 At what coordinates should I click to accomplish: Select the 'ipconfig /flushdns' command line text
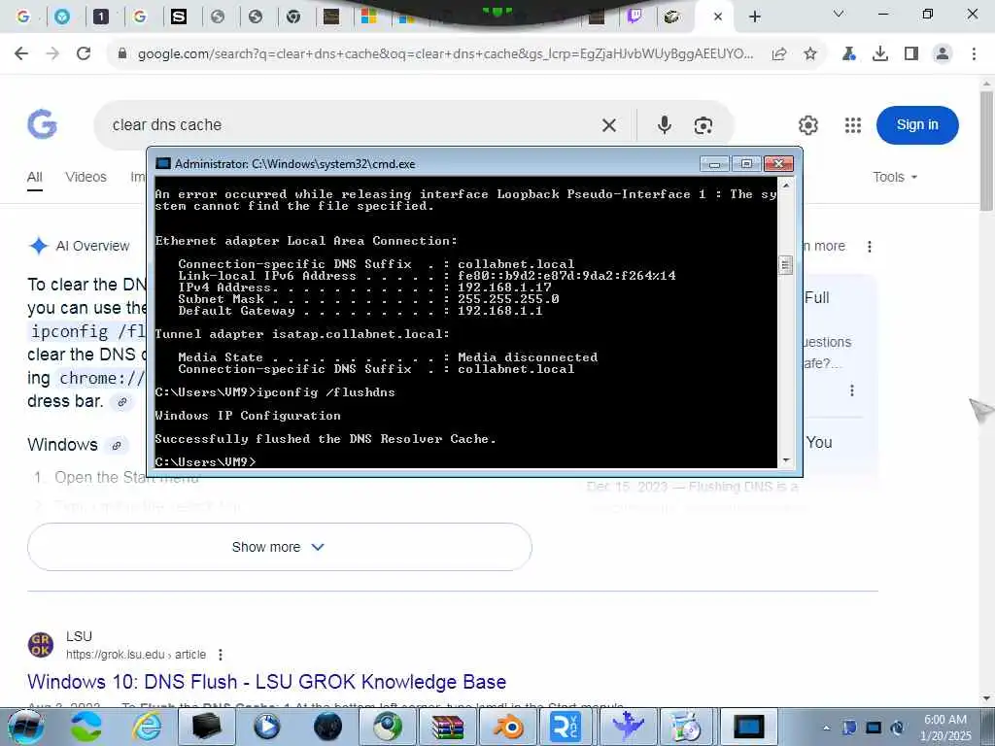[326, 392]
